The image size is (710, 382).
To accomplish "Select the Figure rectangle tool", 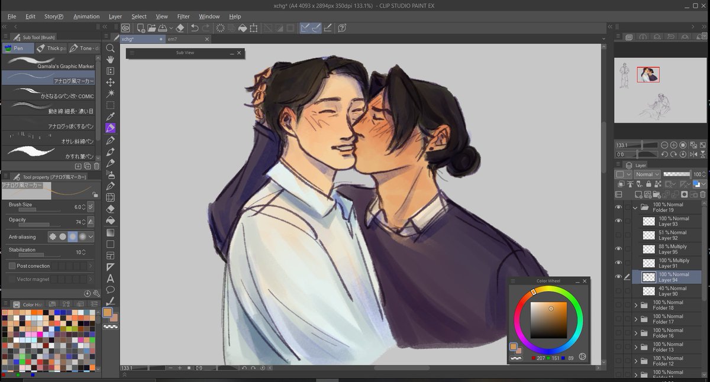I will [110, 244].
